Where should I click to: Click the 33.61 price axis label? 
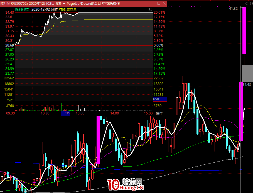coord(10,17)
